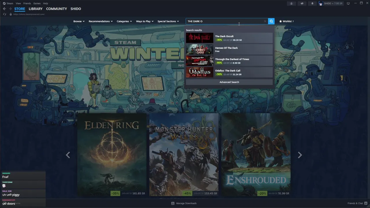The height and width of the screenshot is (208, 370).
Task: Open the View menu
Action: (18, 3)
